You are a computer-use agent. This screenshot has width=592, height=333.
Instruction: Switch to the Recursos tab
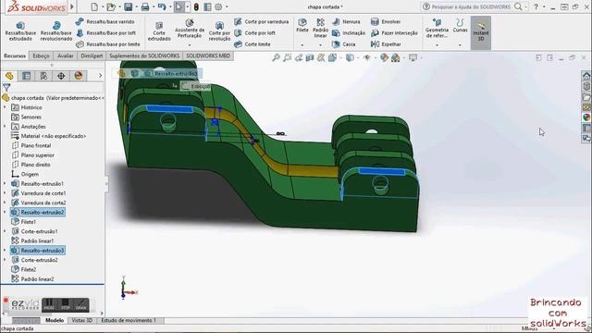[x=15, y=55]
